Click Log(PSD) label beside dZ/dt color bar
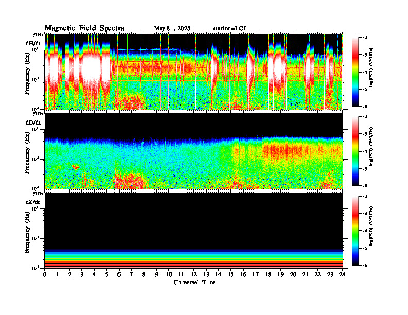Screen dimensions: 408x315 (371, 226)
